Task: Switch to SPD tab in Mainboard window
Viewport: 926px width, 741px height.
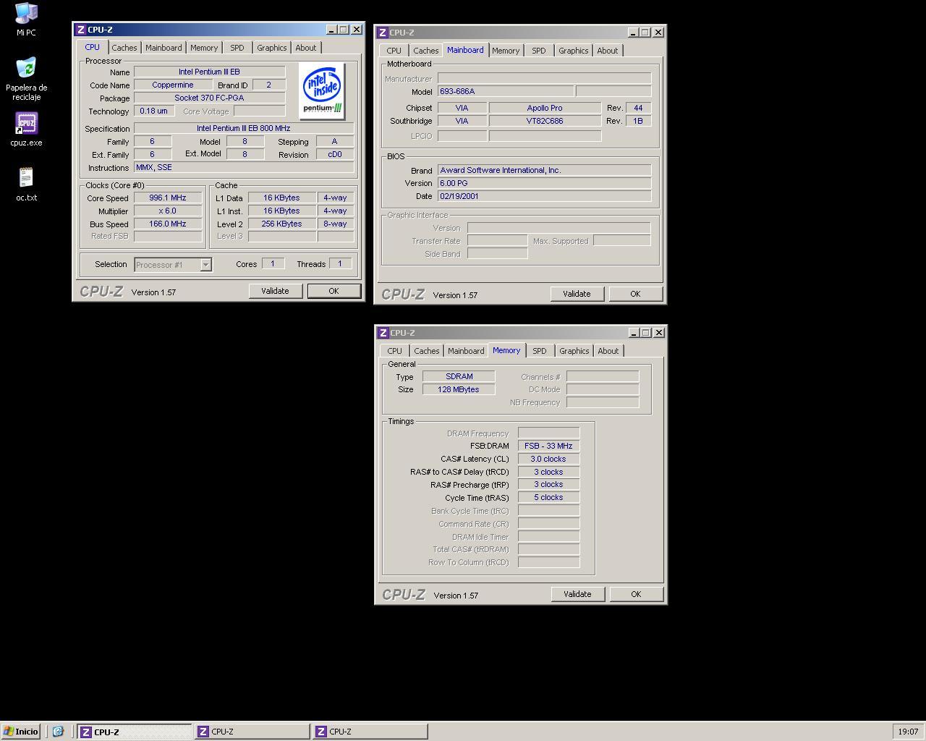Action: (539, 51)
